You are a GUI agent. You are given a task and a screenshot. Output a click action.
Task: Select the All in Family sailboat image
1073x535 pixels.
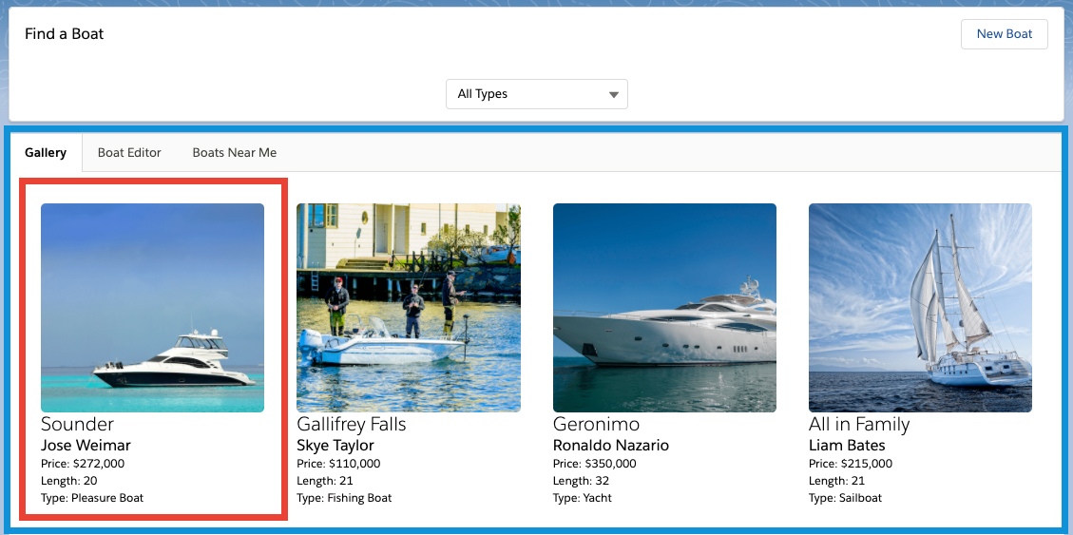(x=920, y=308)
